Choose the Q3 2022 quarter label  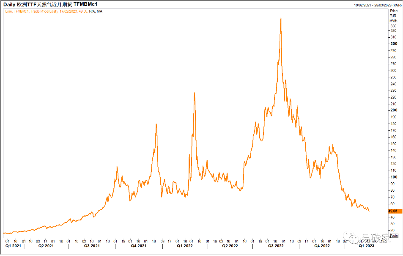click(x=276, y=246)
